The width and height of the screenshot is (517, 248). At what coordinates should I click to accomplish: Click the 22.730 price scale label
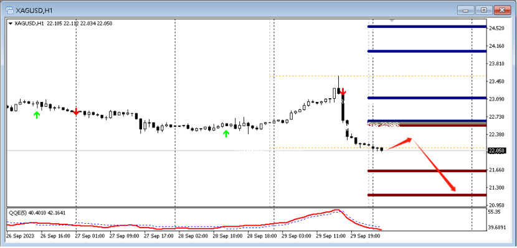click(496, 117)
